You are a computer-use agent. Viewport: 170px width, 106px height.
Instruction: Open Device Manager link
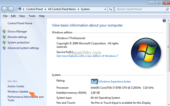[x=17, y=32]
